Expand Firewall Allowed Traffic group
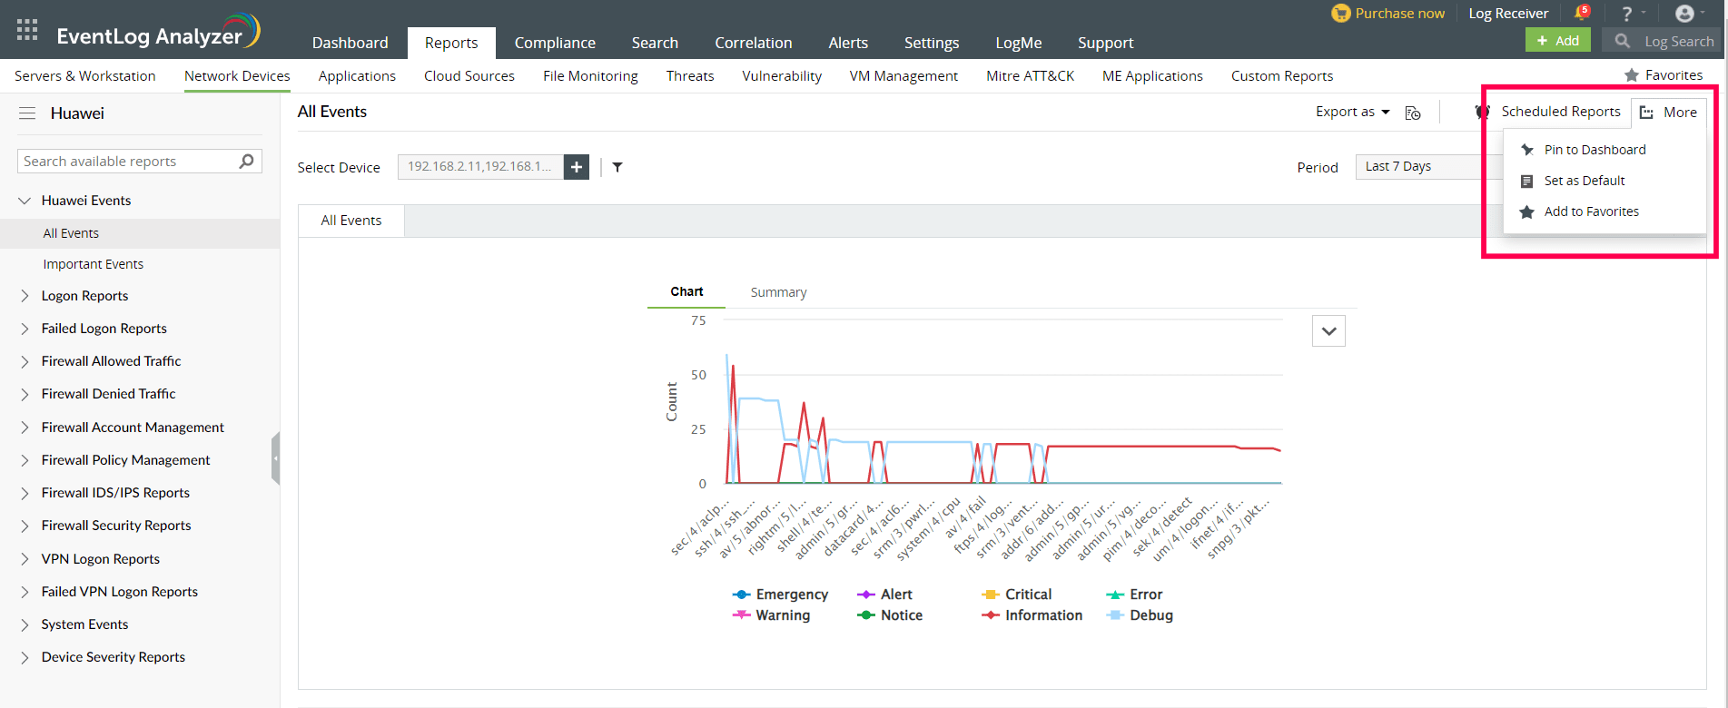The height and width of the screenshot is (708, 1728). click(25, 361)
